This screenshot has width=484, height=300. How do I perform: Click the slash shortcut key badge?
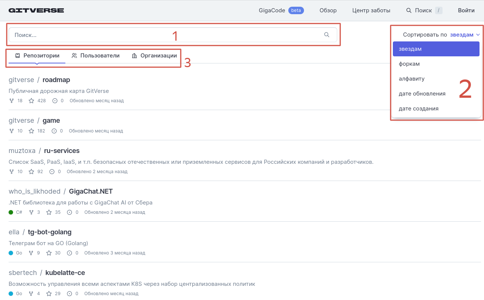point(439,10)
